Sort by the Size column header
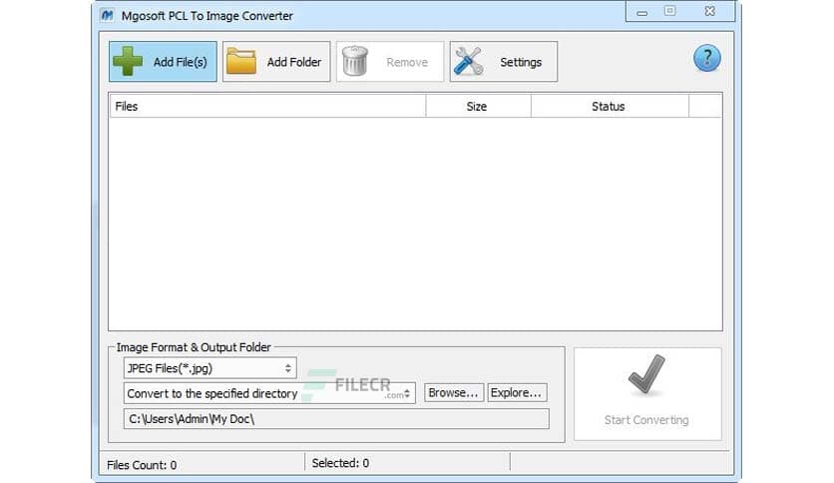Screen dimensions: 834x483 pyautogui.click(x=478, y=106)
